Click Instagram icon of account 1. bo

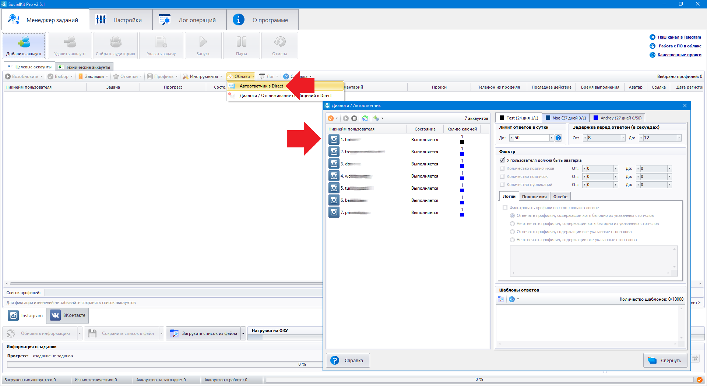pos(334,140)
